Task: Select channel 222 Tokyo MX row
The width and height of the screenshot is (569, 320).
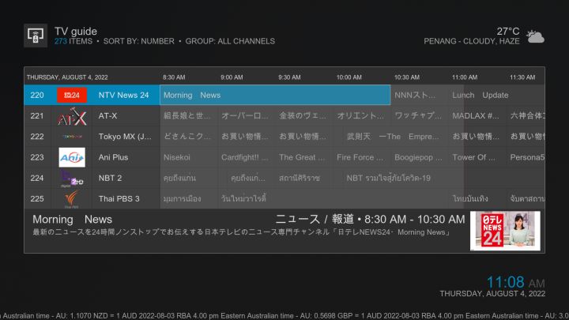Action: (124, 137)
